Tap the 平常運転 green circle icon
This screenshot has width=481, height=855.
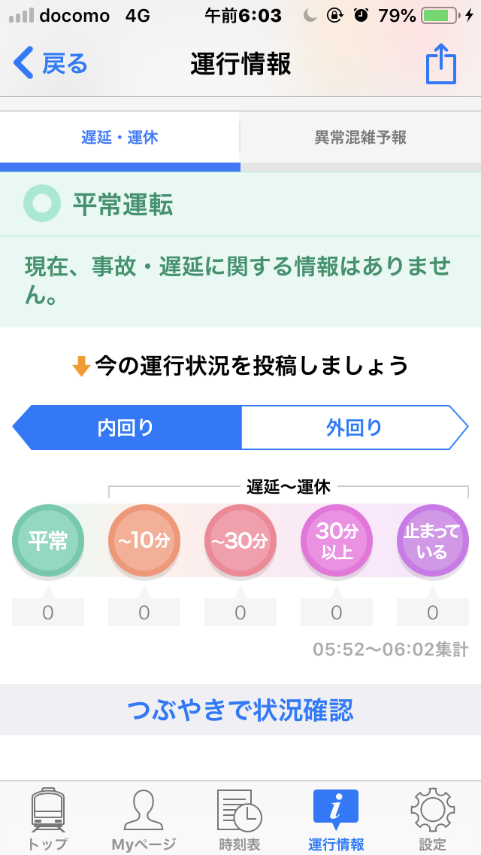click(41, 203)
